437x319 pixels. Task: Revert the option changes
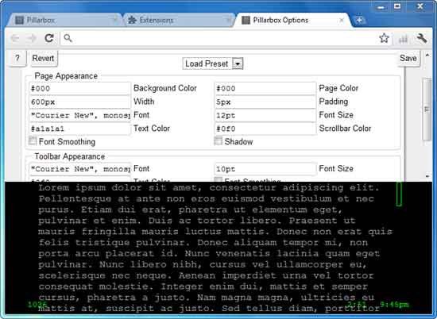tap(43, 58)
